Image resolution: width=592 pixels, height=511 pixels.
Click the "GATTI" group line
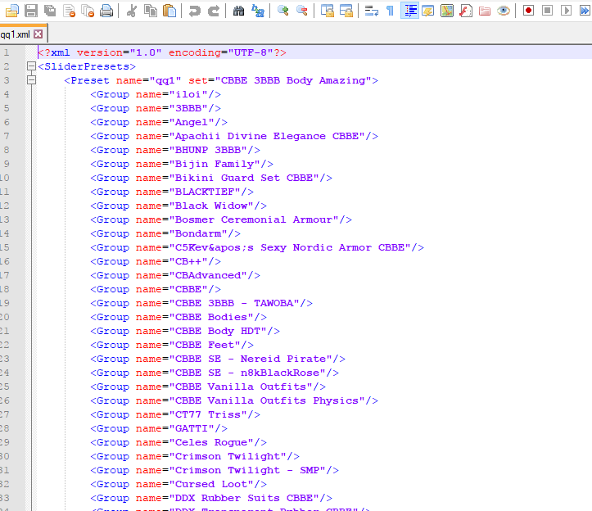tap(159, 428)
